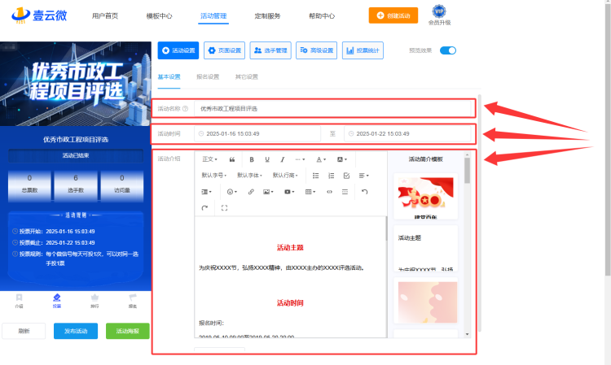Open the background color dropdown

pos(341,159)
